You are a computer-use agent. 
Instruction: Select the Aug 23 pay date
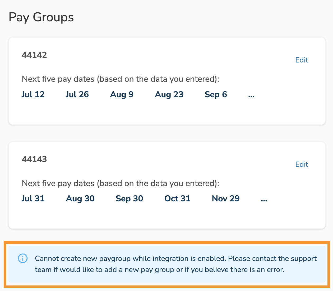[169, 95]
